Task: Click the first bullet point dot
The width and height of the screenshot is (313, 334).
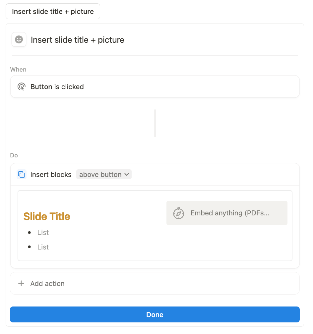Action: [x=30, y=232]
